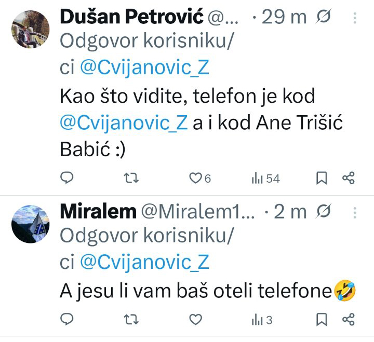Open more options on Miralem's tweet
This screenshot has width=374, height=342.
[x=355, y=213]
